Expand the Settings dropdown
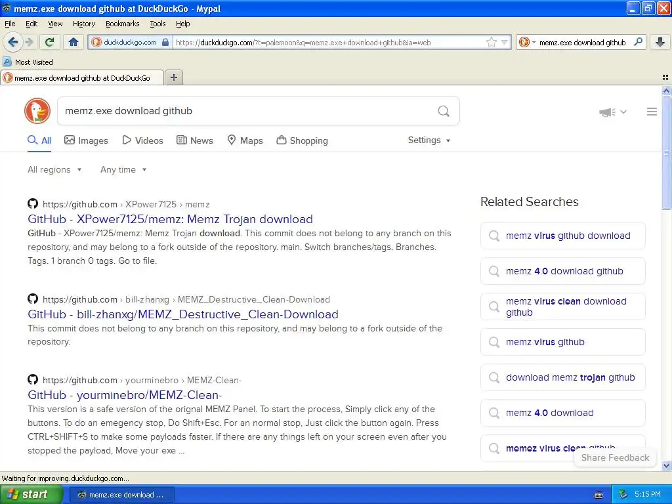Screen dimensions: 672x504 (429, 140)
